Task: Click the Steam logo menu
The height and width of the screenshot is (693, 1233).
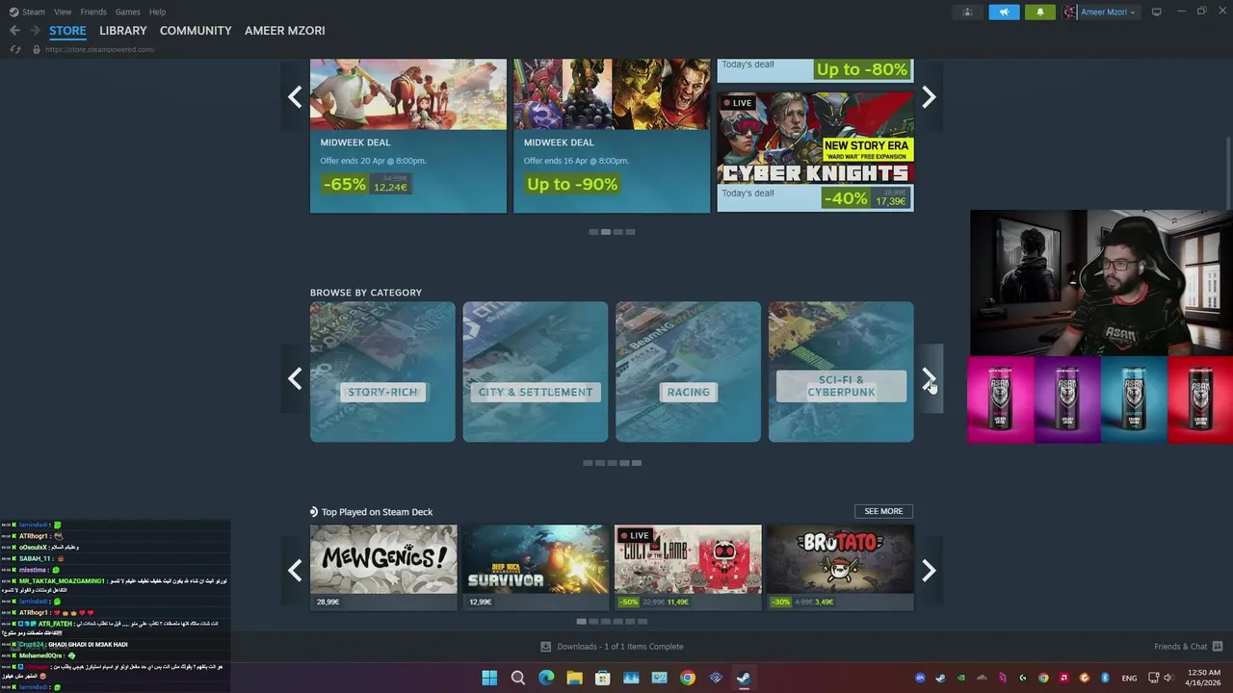Action: click(x=27, y=12)
